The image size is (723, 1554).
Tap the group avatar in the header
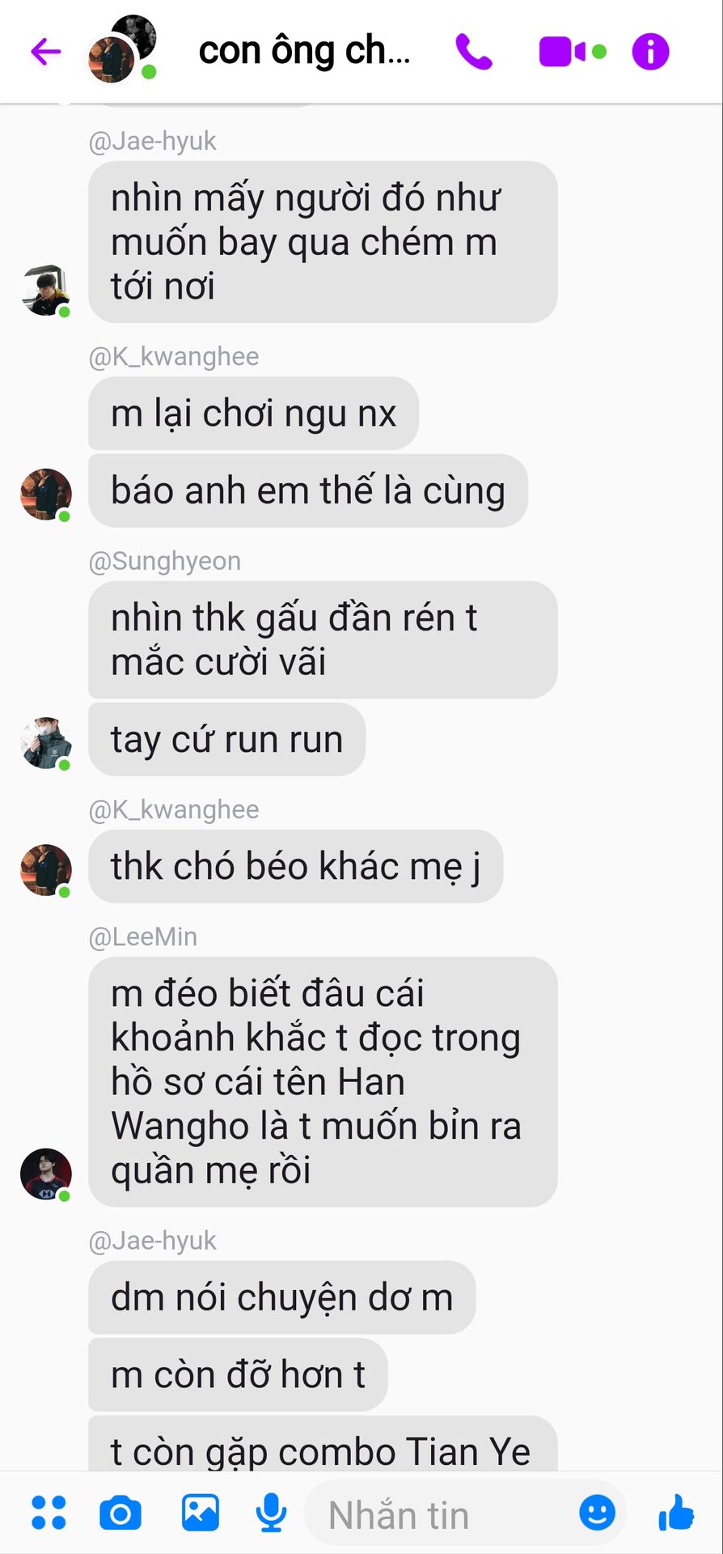click(121, 49)
